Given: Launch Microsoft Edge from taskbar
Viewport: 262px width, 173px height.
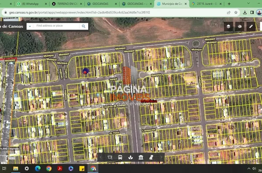Looking at the screenshot, I should (x=38, y=169).
